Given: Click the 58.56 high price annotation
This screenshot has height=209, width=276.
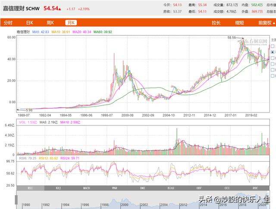Looking at the screenshot, I should [x=232, y=37].
